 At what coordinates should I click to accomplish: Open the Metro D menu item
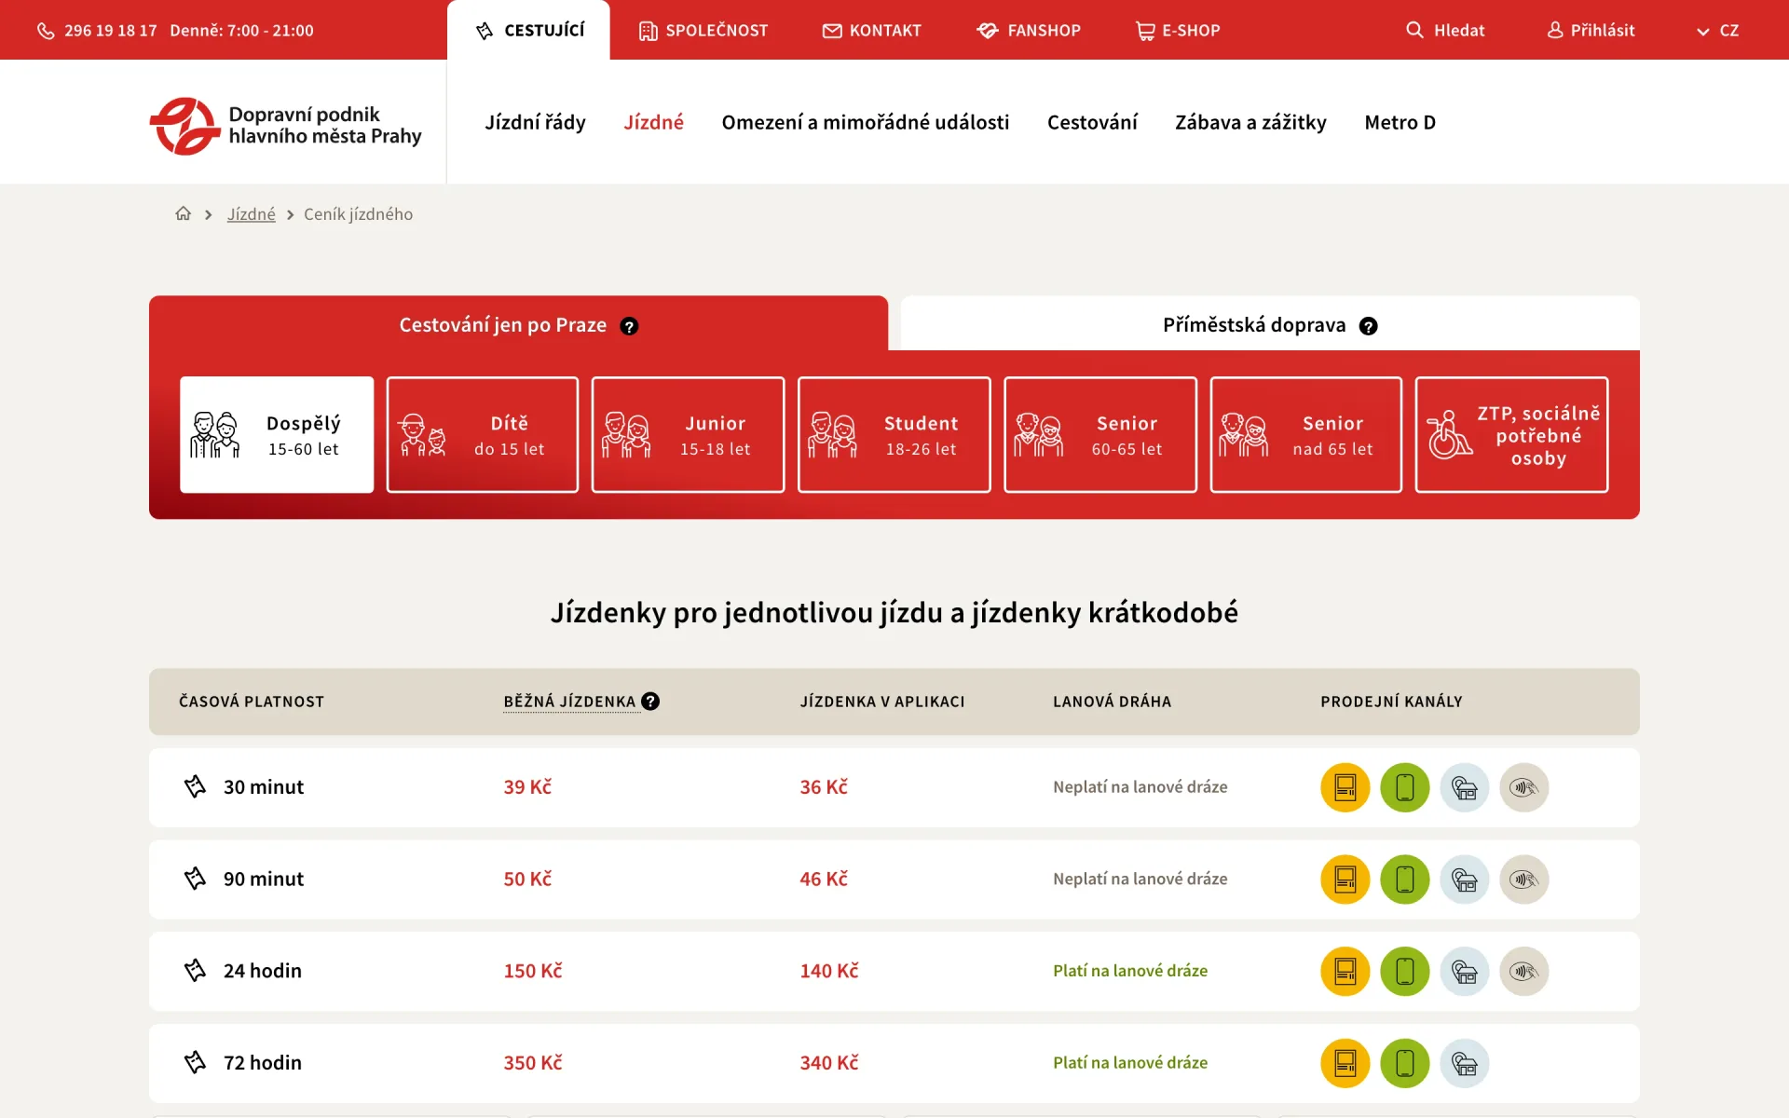coord(1400,122)
